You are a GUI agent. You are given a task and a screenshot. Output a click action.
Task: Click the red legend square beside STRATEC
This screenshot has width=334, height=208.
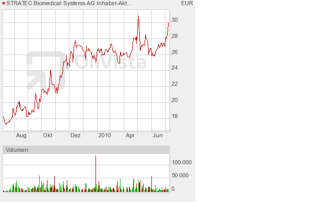(4, 3)
